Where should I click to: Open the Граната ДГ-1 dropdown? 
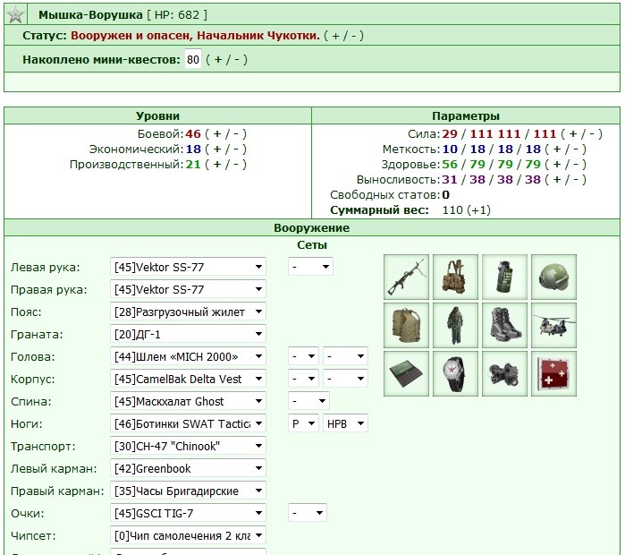tap(188, 334)
